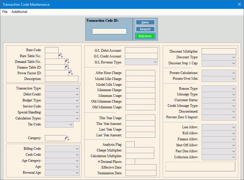Expand the Credit Message Type dropdown

pyautogui.click(x=219, y=106)
